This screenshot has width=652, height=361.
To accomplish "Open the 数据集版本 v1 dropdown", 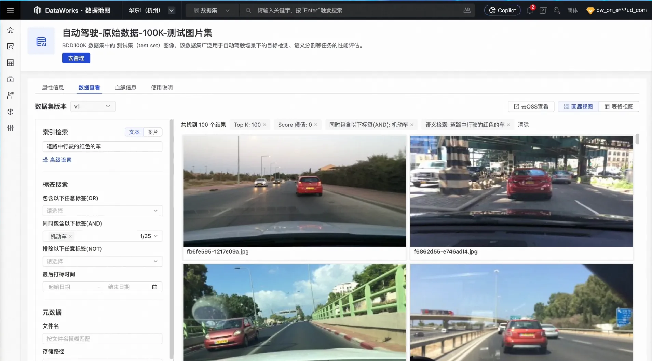I will (x=92, y=106).
